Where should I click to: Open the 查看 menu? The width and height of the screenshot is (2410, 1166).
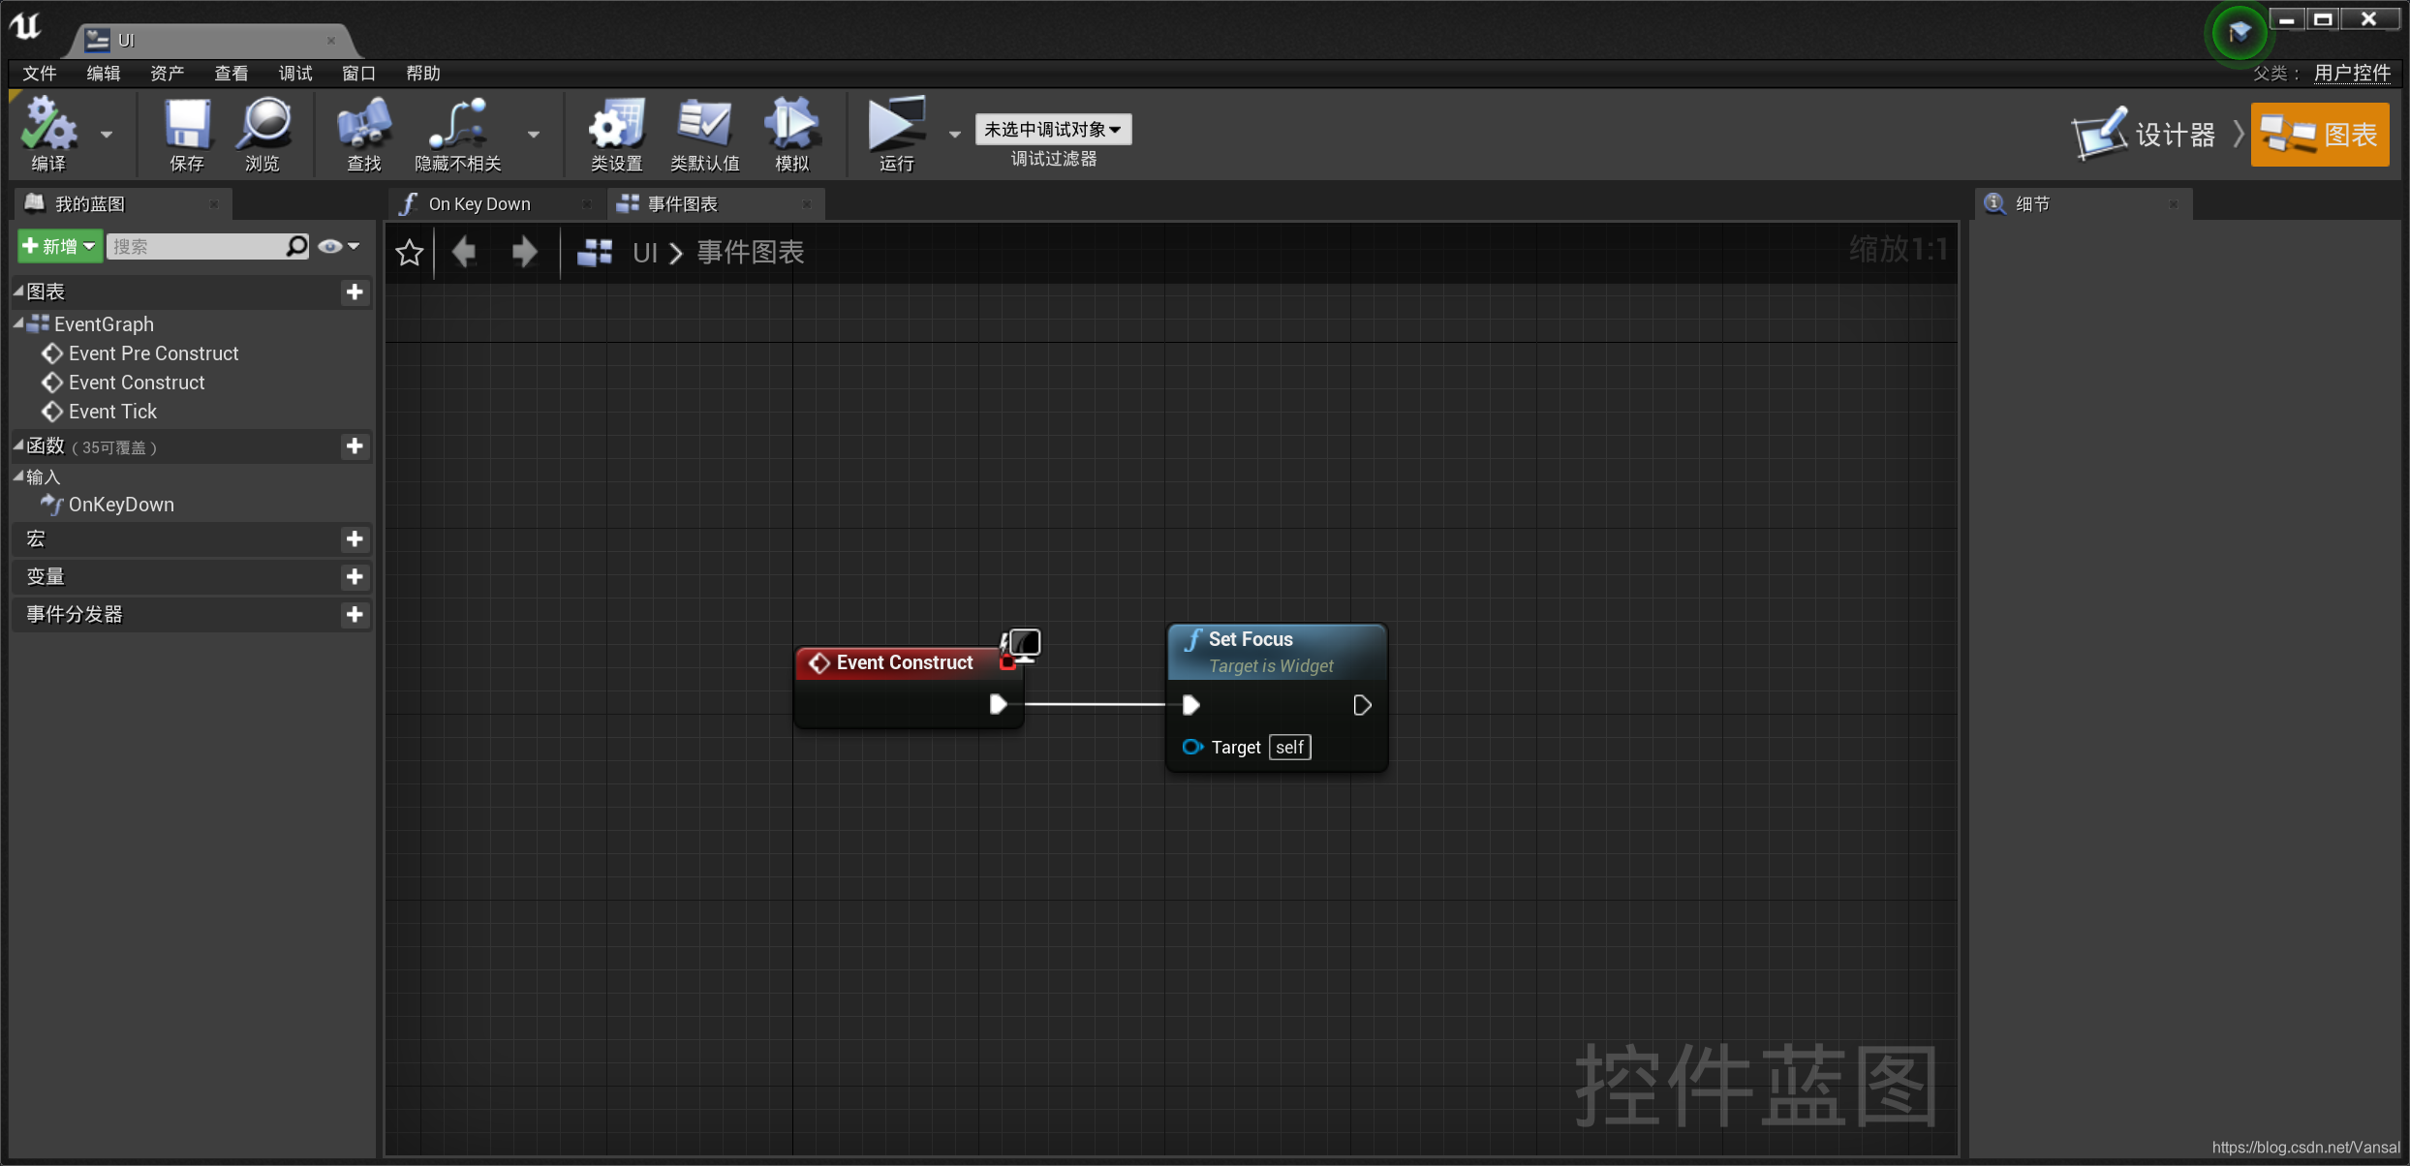tap(232, 74)
